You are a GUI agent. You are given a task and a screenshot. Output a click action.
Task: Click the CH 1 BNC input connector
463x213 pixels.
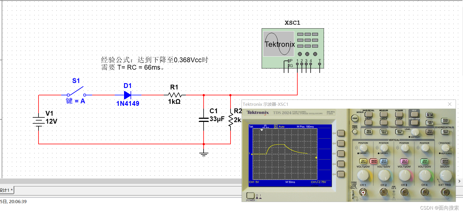[363, 193]
